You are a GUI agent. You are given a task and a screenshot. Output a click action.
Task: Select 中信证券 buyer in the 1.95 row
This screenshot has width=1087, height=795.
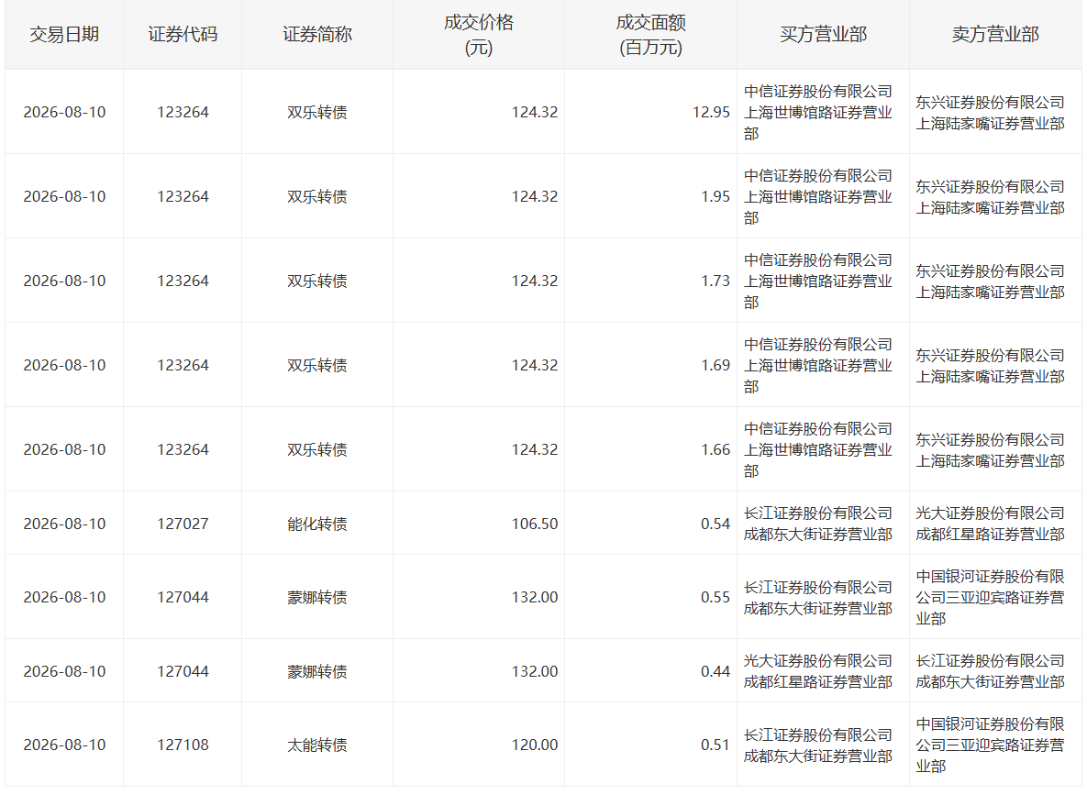818,197
